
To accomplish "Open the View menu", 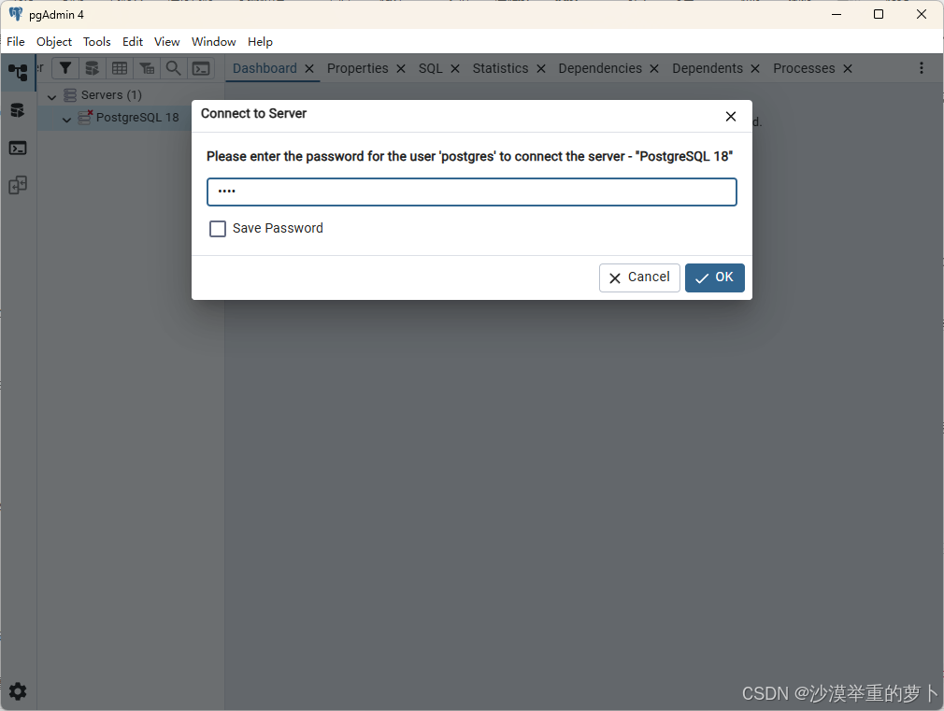I will (x=166, y=41).
